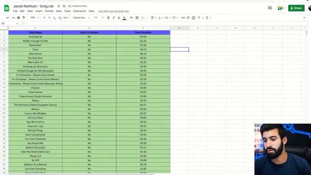
Task: Select the cell 'Love is like Whiskey'
Action: pos(35,113)
